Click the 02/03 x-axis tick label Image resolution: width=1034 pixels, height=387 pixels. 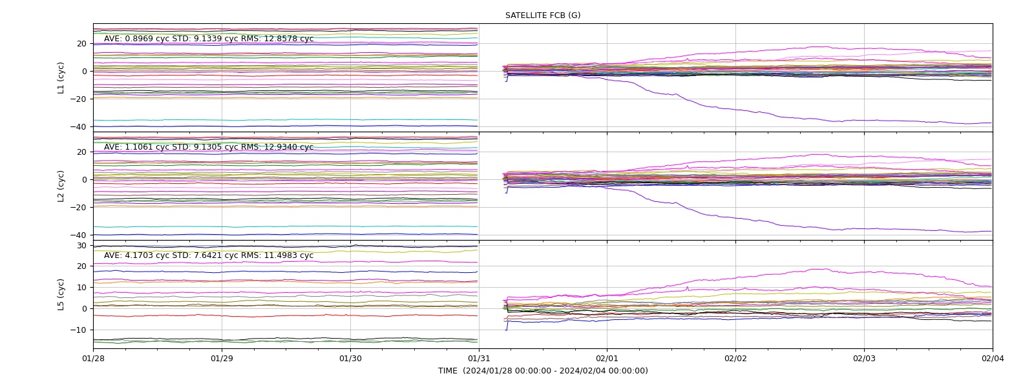(x=864, y=358)
